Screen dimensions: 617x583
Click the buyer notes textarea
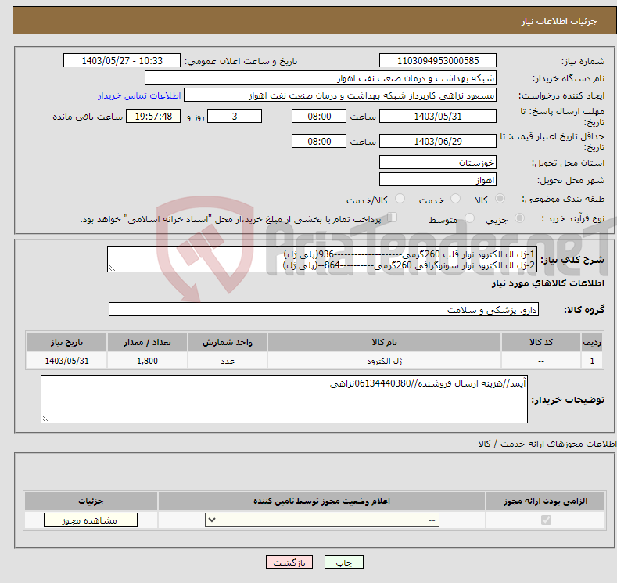(284, 399)
